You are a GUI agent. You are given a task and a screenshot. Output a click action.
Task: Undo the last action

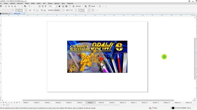[29, 6]
